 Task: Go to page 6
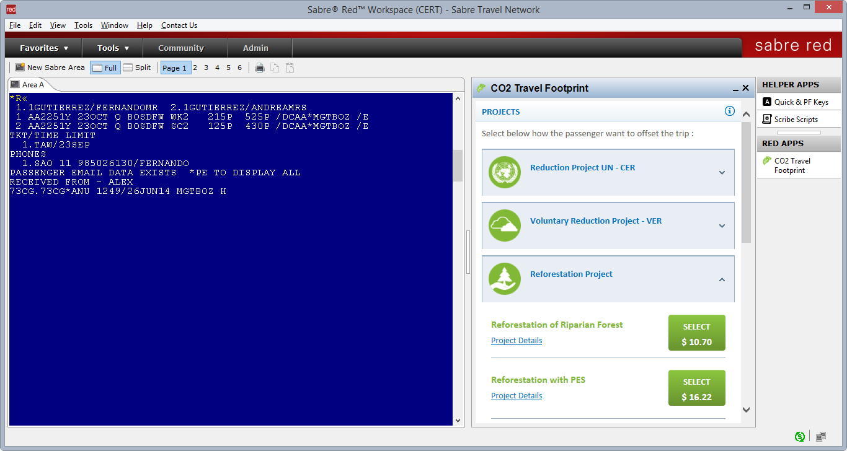(x=240, y=68)
